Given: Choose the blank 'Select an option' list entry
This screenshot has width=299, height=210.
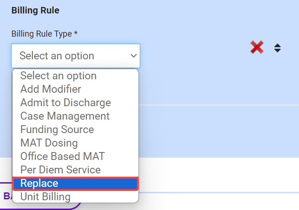Looking at the screenshot, I should pos(58,76).
